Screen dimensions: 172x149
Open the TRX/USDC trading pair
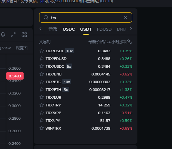click(x=86, y=66)
